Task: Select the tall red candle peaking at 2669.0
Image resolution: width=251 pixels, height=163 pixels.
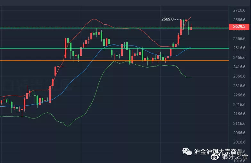Action: pos(181,27)
